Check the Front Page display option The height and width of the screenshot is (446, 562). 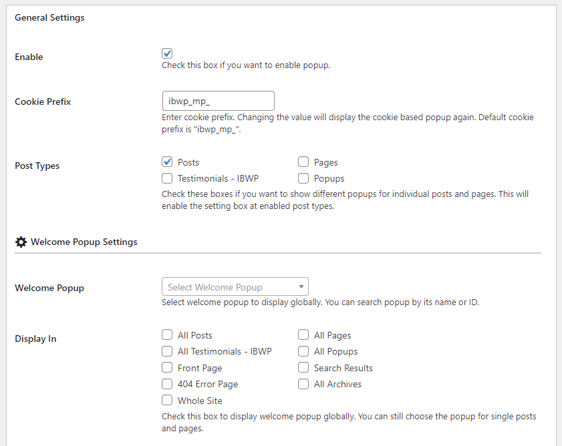167,368
